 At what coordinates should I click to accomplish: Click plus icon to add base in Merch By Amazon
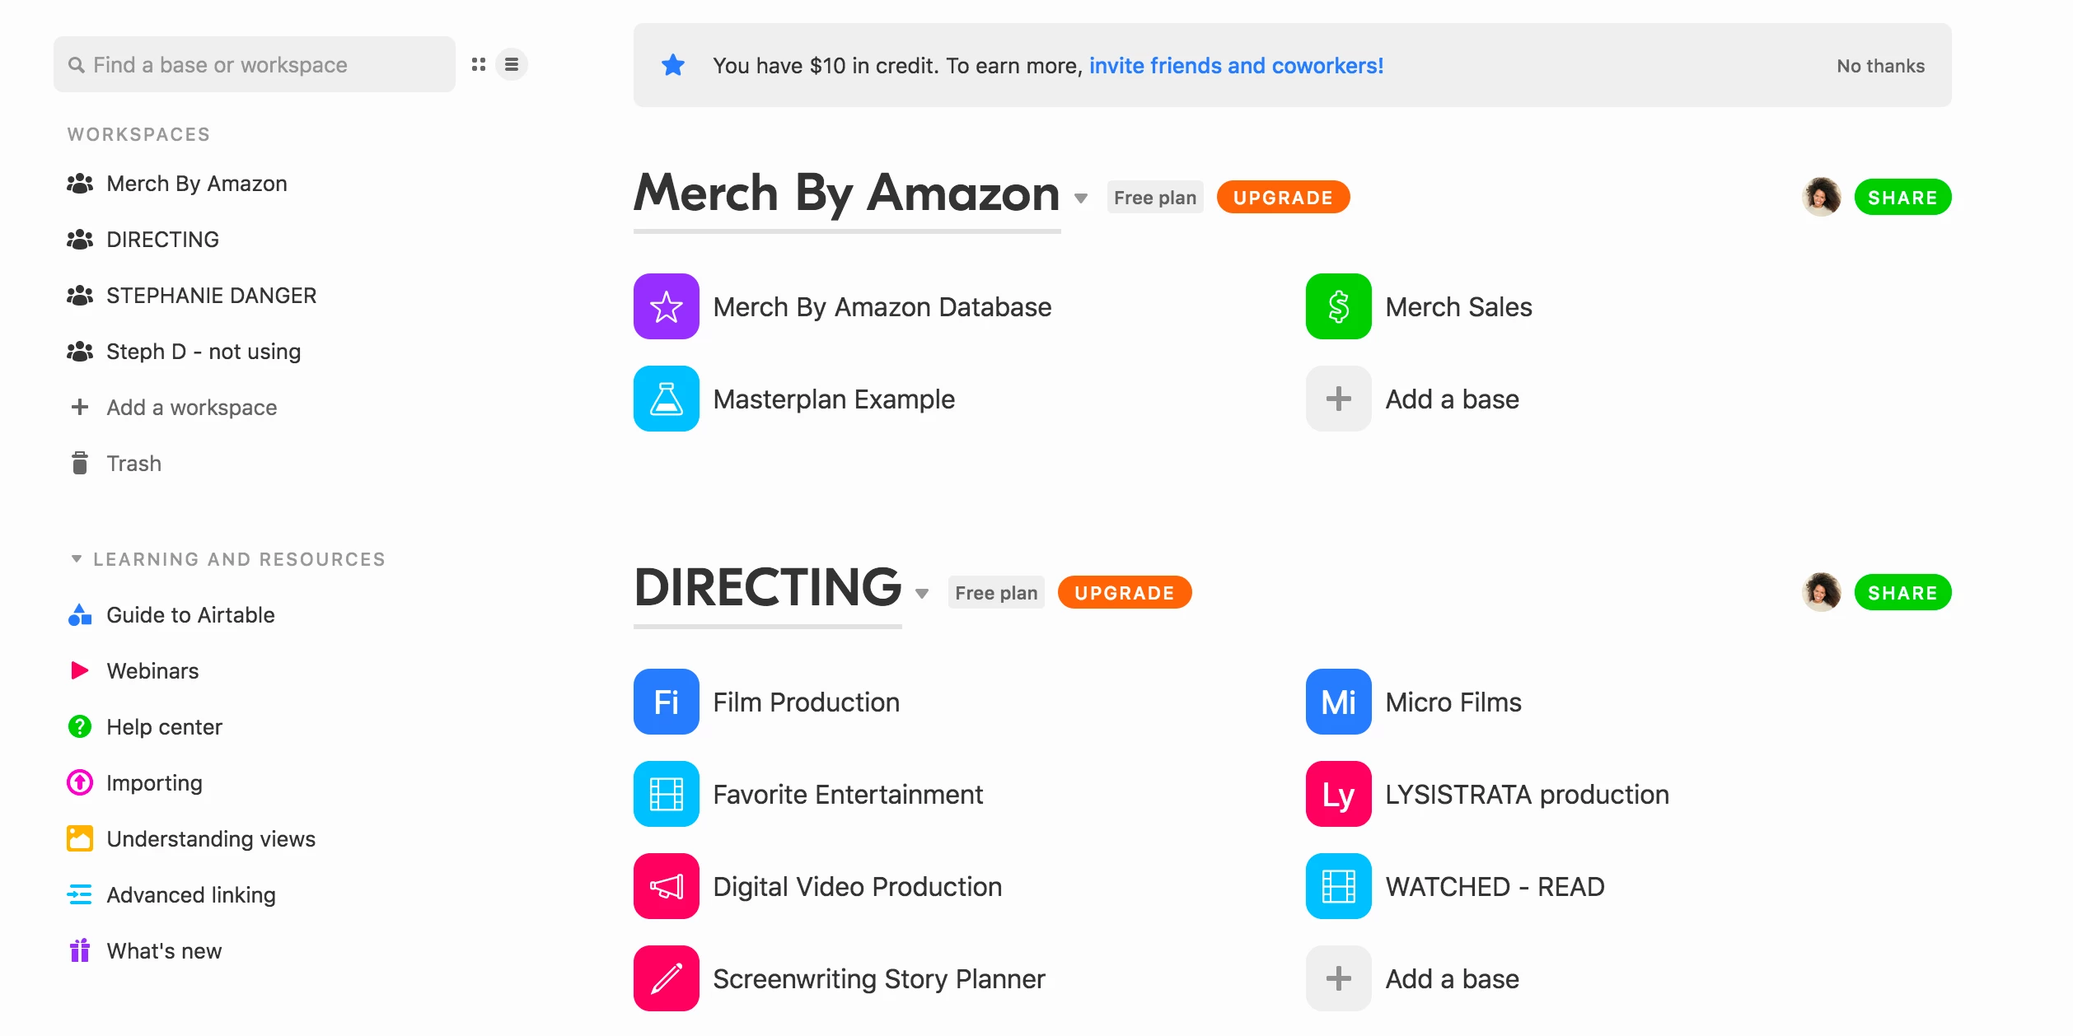coord(1338,399)
